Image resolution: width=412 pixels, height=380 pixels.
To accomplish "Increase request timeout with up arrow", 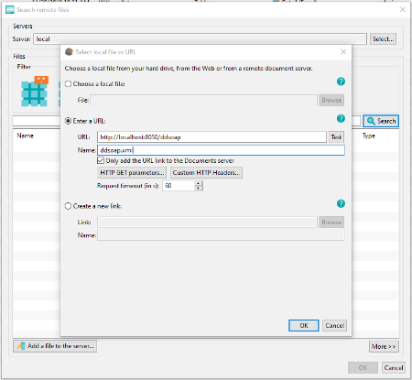I will [199, 183].
